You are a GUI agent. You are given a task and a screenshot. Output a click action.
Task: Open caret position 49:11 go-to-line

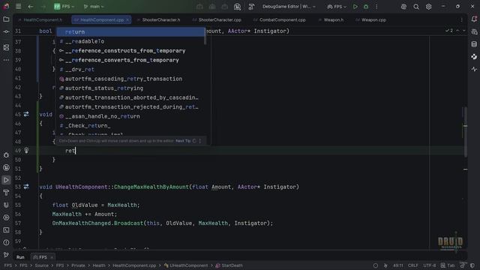coord(398,265)
